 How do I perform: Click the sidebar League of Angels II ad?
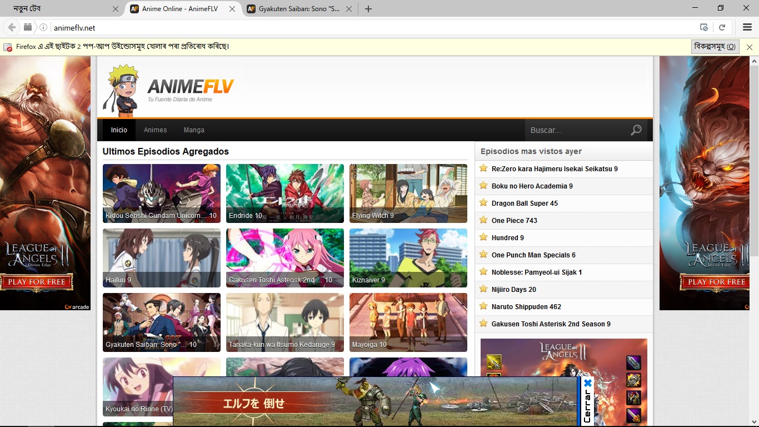[x=564, y=381]
